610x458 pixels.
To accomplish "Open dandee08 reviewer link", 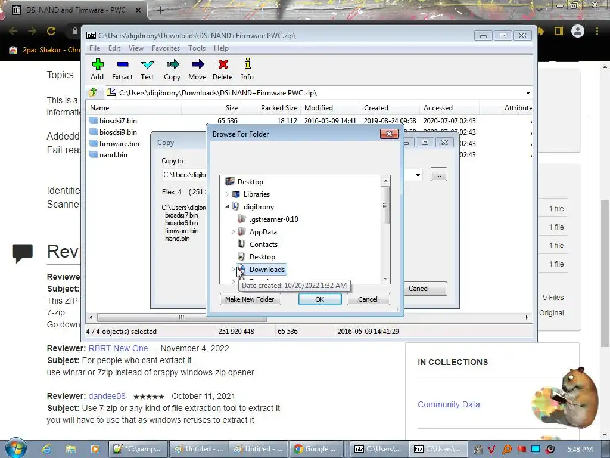I will pos(107,396).
